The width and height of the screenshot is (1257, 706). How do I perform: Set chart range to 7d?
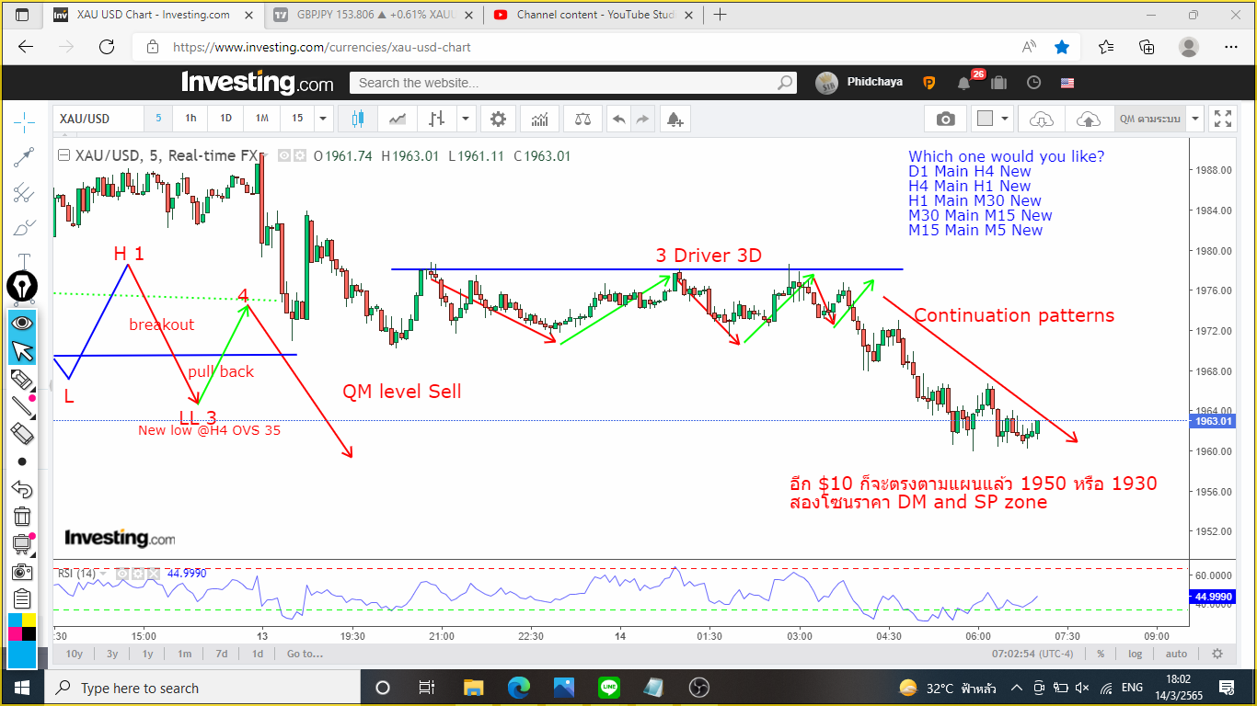222,654
